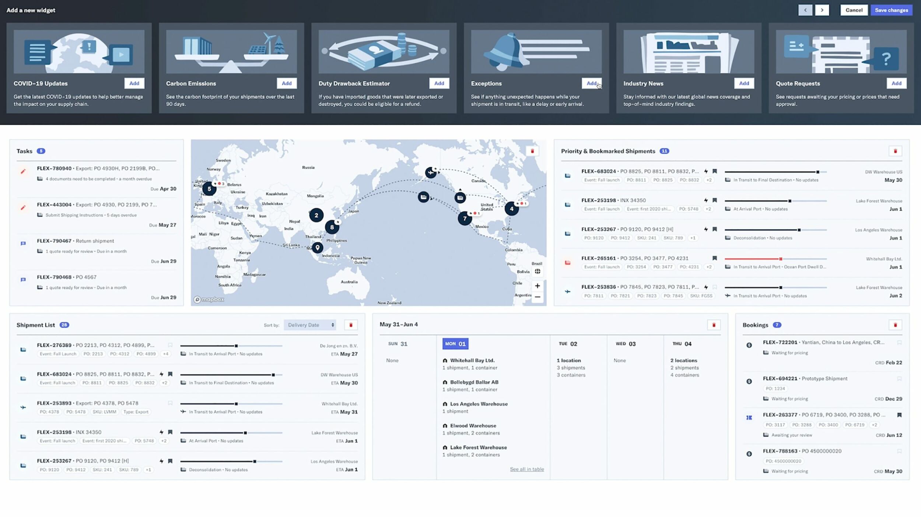Viewport: 921px width, 517px height.
Task: Expand the +2 tags on booking FLEX-263377
Action: pyautogui.click(x=874, y=425)
